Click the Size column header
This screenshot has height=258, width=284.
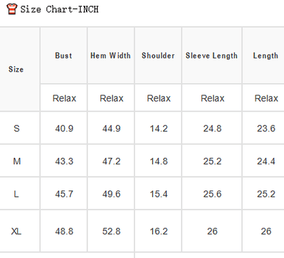pyautogui.click(x=16, y=69)
